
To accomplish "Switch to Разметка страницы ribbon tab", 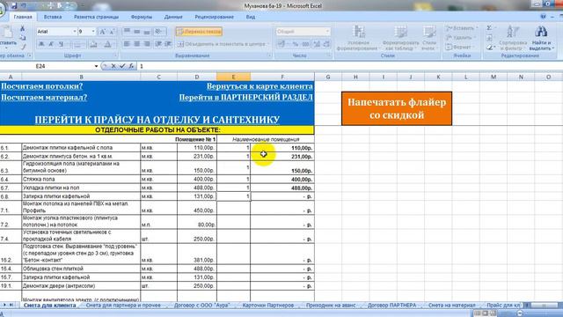I will coord(96,17).
